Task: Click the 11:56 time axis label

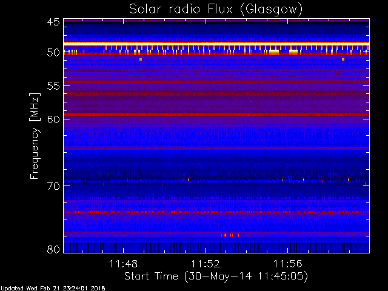Action: click(288, 264)
